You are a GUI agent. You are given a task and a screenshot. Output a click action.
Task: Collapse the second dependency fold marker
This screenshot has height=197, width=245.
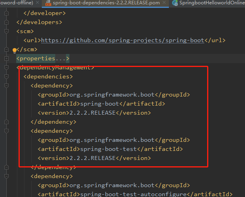click(6, 131)
